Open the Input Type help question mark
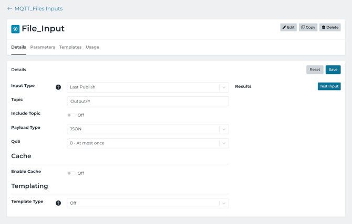 (58, 87)
